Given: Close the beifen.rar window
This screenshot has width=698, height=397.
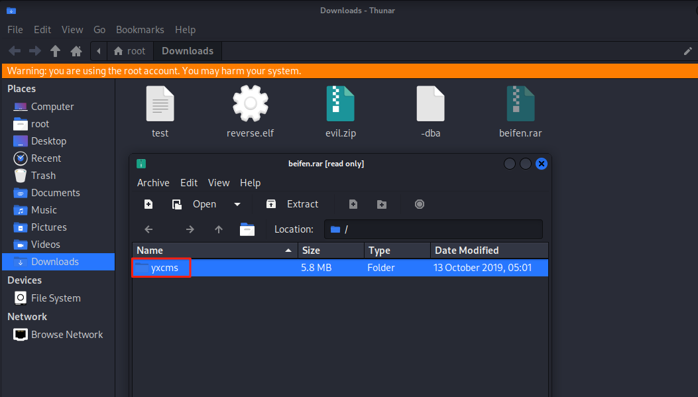Looking at the screenshot, I should point(542,164).
